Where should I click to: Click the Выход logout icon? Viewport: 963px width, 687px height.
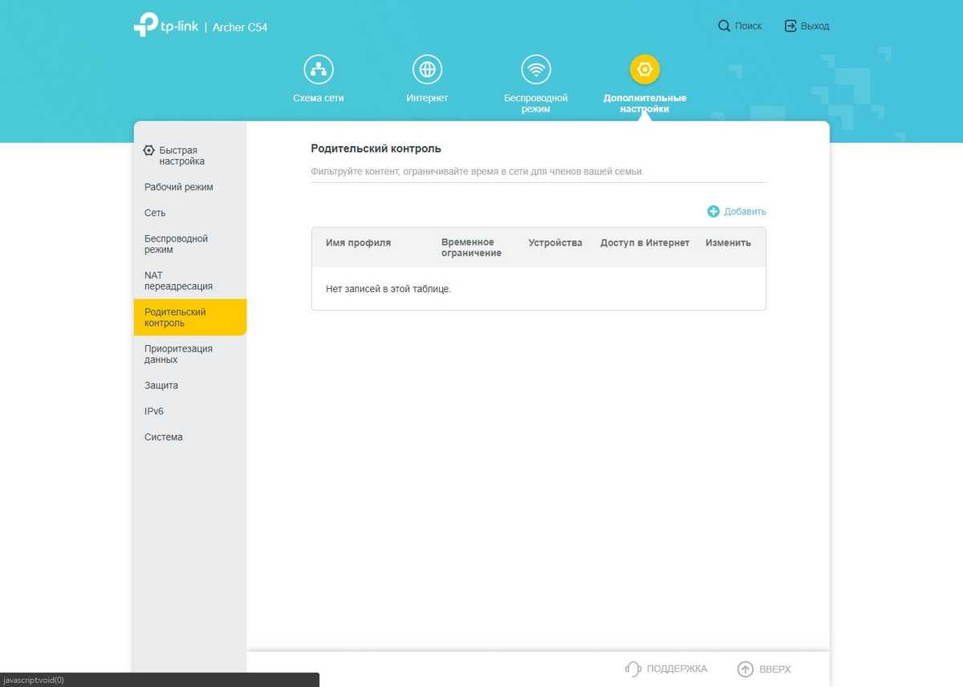[x=790, y=26]
